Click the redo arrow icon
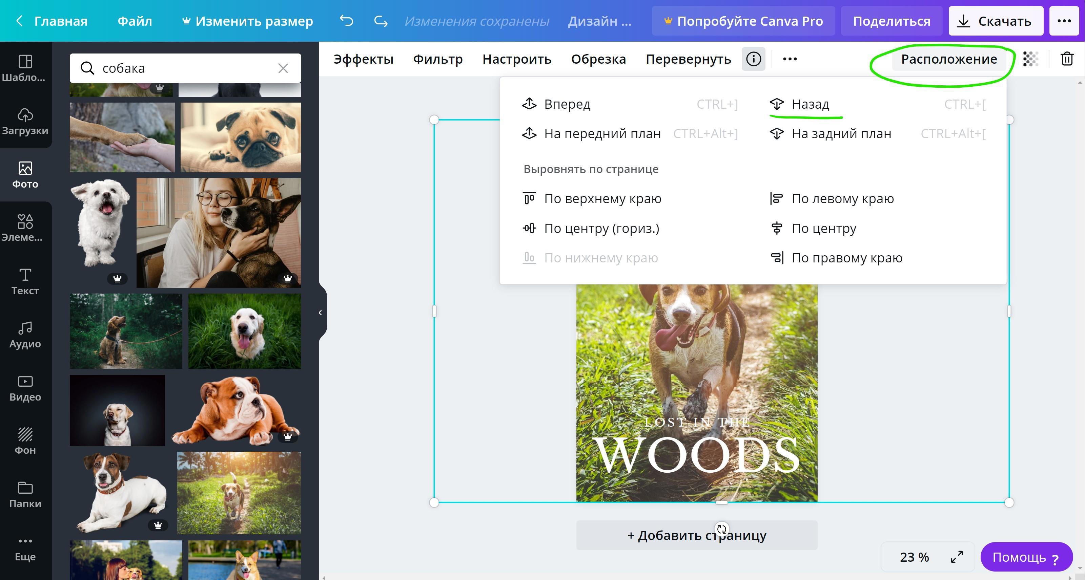Screen dimensions: 1085x580 (x=381, y=21)
